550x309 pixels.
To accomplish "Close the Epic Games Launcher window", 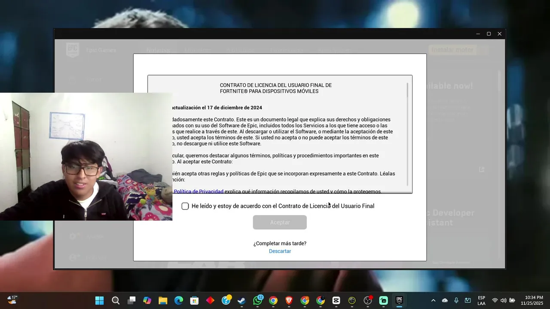I will tap(499, 34).
